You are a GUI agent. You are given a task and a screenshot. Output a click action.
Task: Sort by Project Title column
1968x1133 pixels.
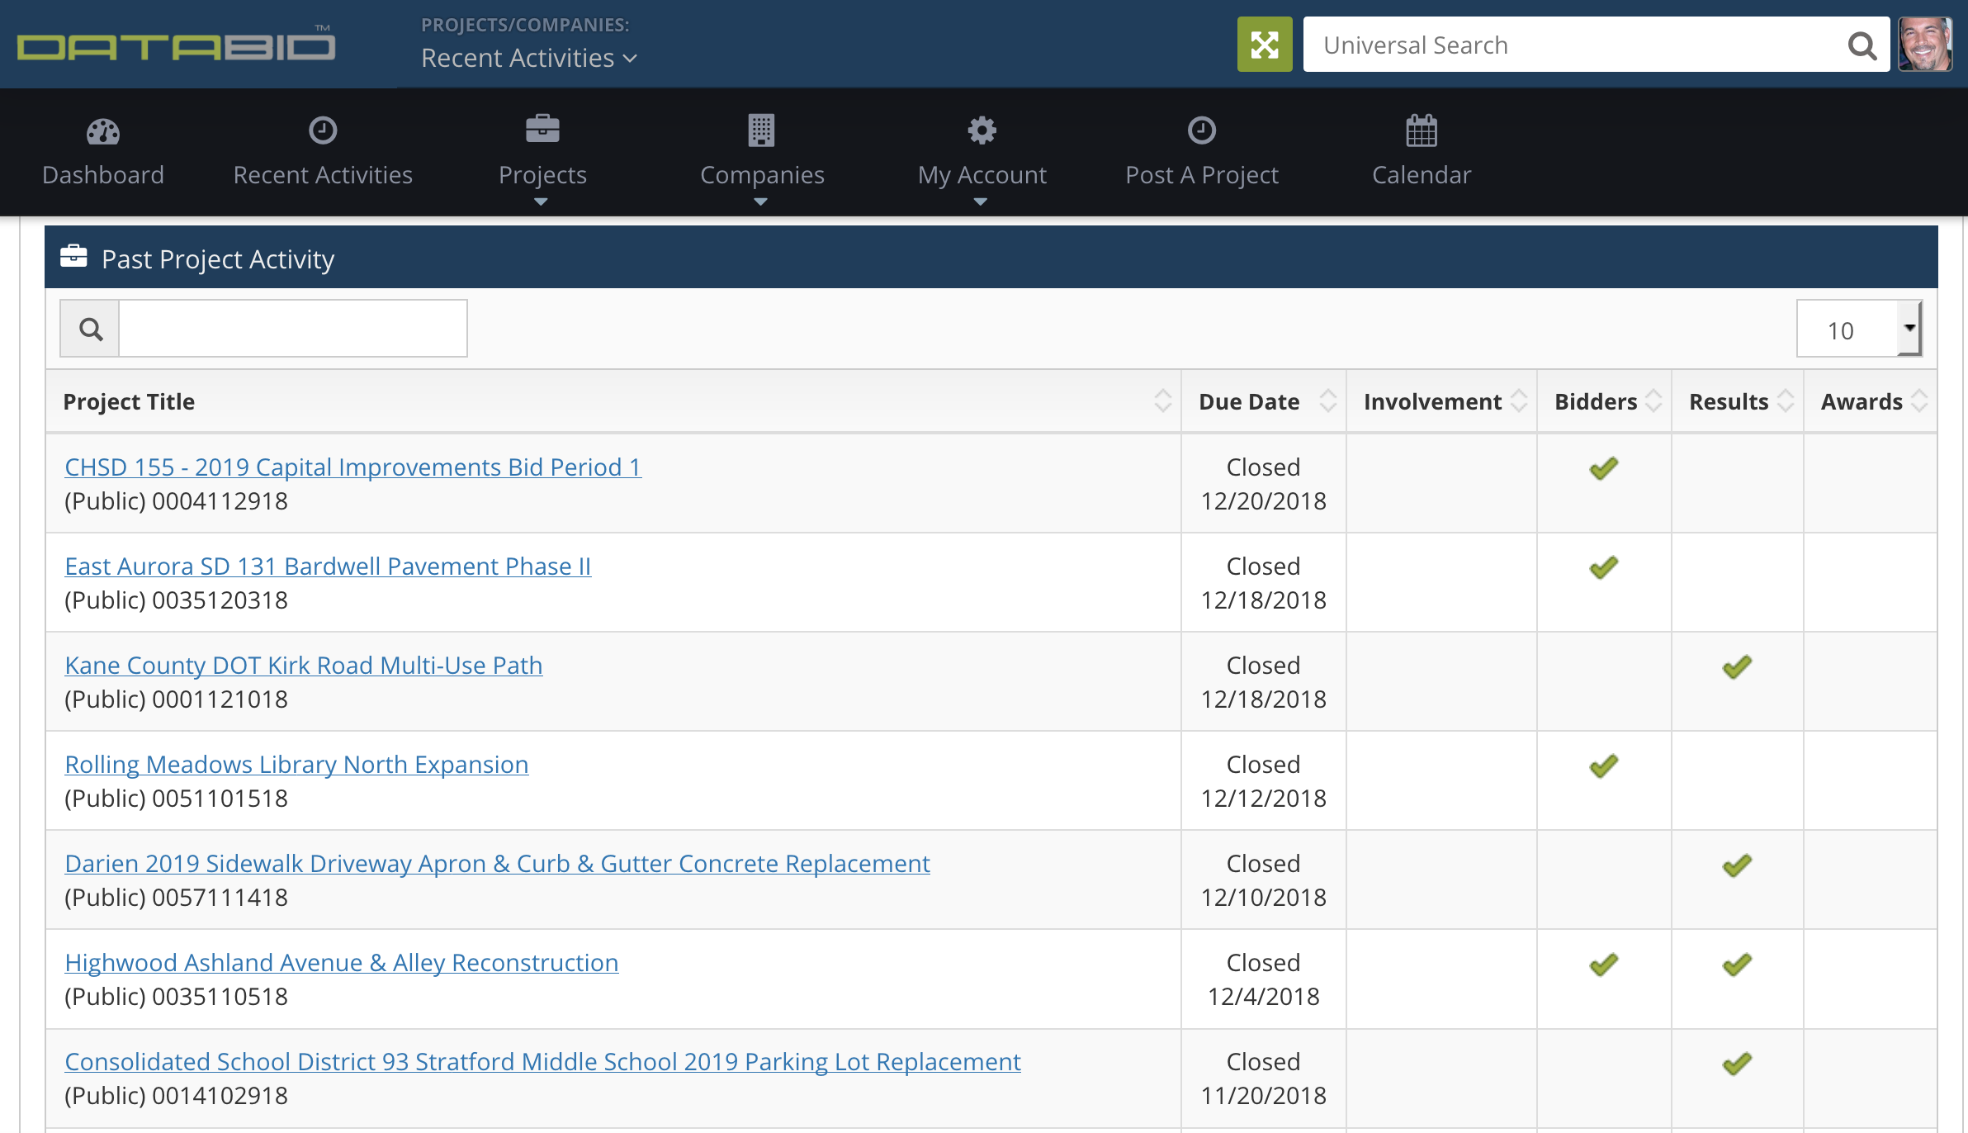click(613, 401)
